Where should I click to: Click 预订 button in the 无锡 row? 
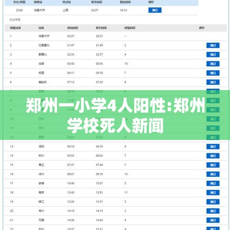coord(213,220)
